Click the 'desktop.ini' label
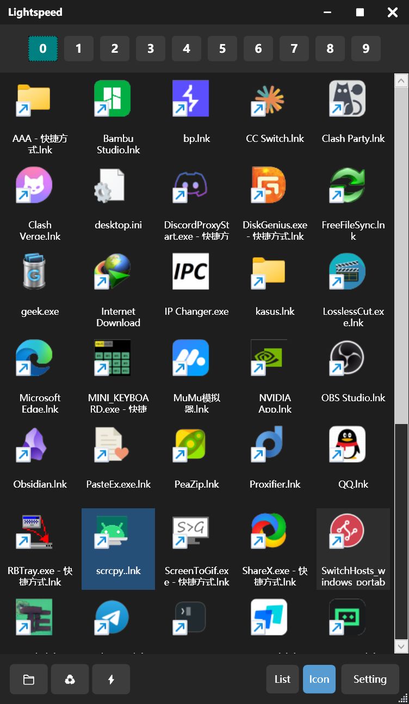Viewport: 409px width, 704px height. point(118,225)
